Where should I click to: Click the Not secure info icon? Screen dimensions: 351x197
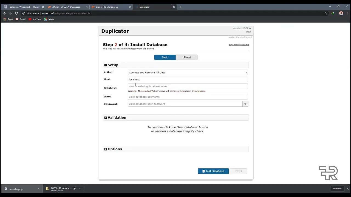[x=24, y=13]
